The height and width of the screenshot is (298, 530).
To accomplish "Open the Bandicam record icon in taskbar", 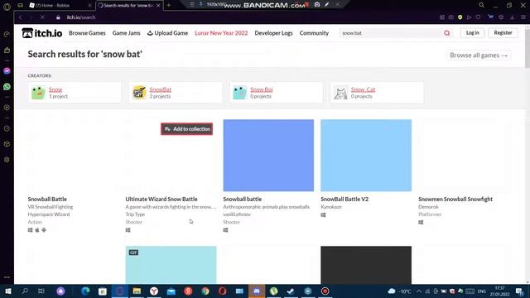I will [325, 291].
